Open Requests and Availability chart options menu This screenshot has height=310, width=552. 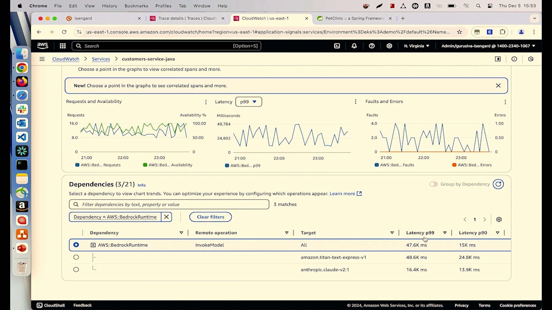206,102
